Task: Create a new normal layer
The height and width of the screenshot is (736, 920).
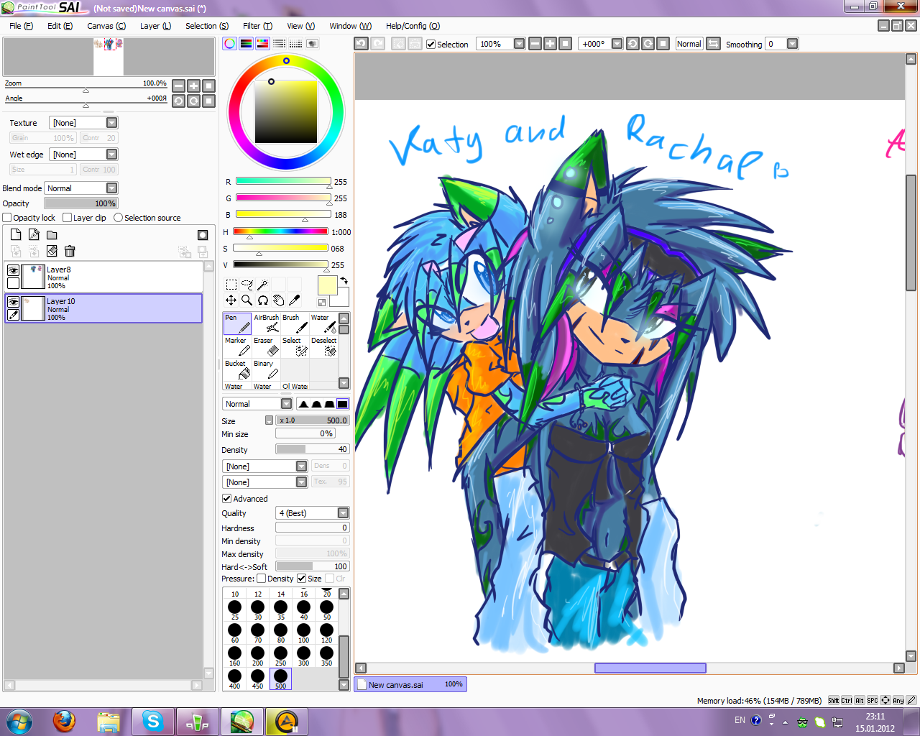Action: click(x=16, y=234)
